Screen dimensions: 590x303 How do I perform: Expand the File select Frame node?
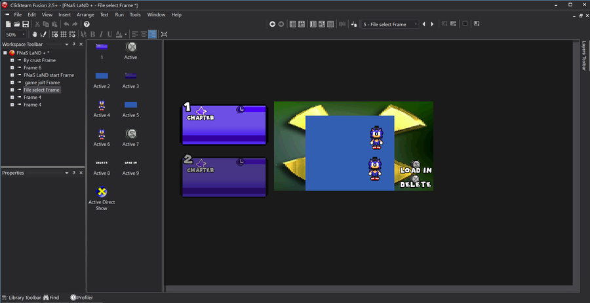point(12,90)
